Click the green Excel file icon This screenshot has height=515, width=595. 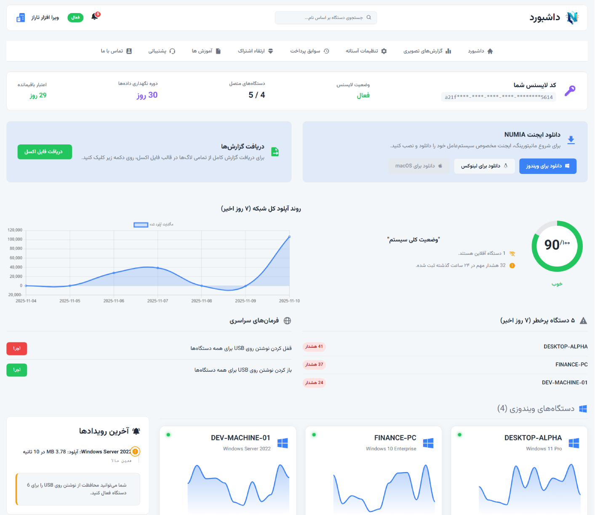tap(275, 152)
